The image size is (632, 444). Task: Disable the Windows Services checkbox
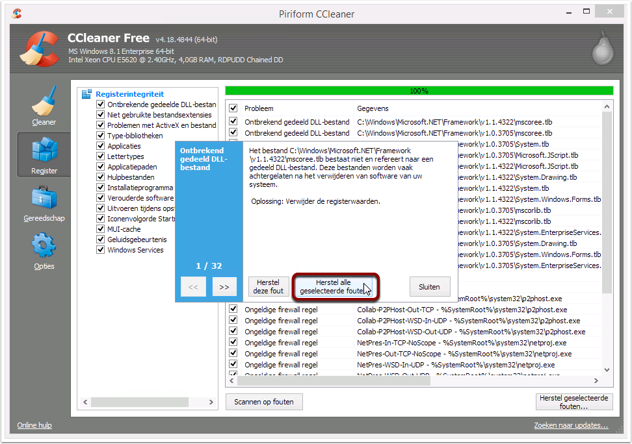[x=100, y=250]
